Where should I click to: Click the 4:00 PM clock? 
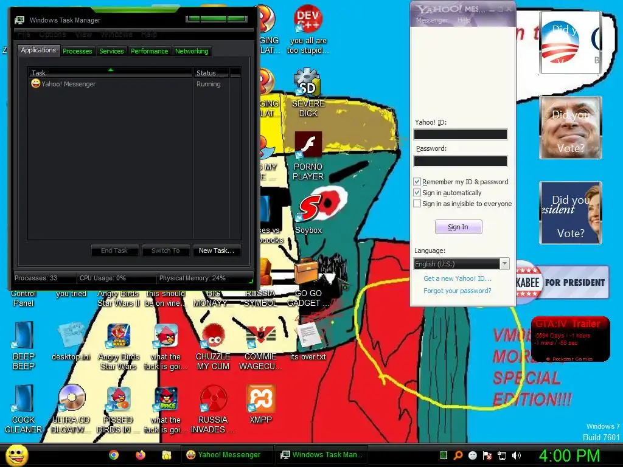[569, 455]
